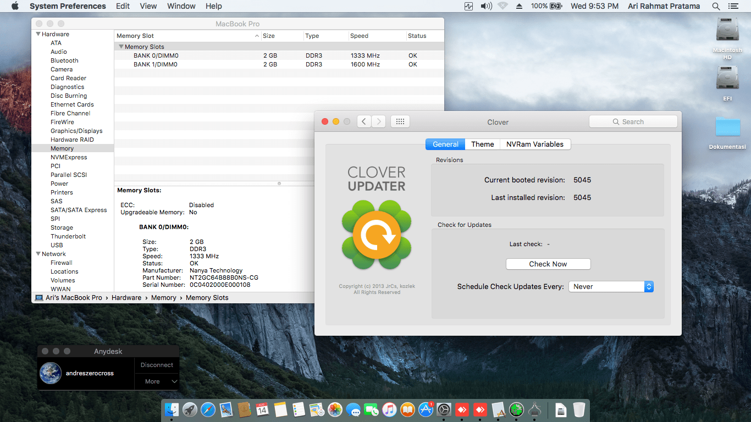Screen dimensions: 751x422
Task: Click the battery status in menu bar
Action: click(546, 6)
